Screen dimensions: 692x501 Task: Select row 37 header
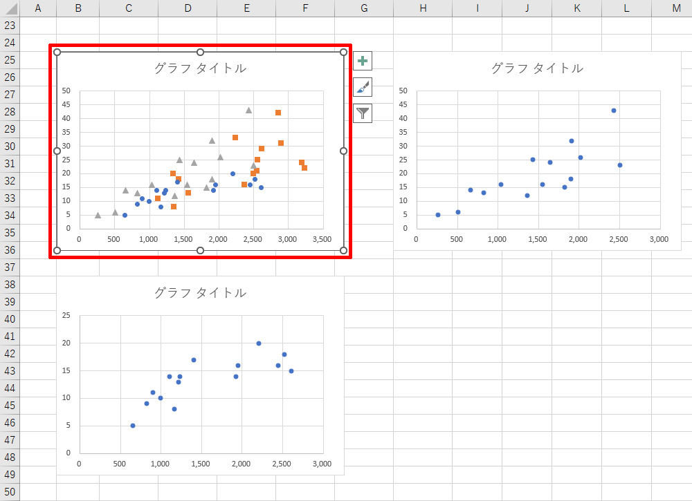pyautogui.click(x=10, y=267)
